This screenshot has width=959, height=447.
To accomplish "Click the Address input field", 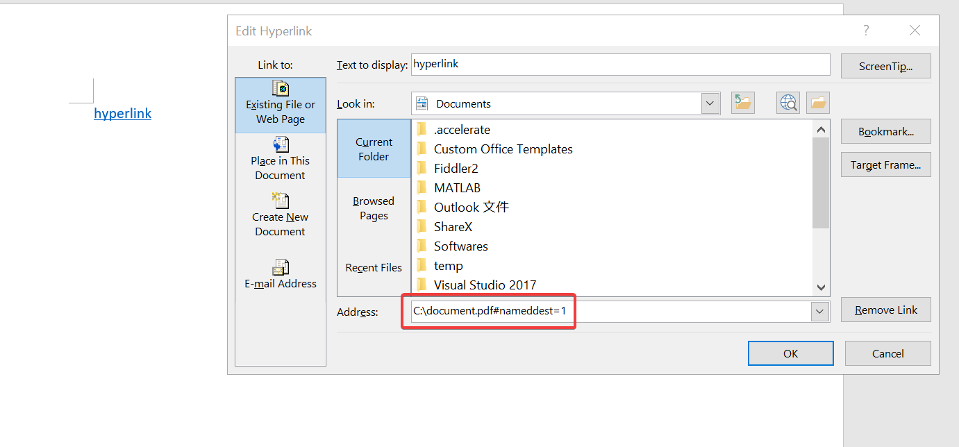I will pyautogui.click(x=611, y=312).
